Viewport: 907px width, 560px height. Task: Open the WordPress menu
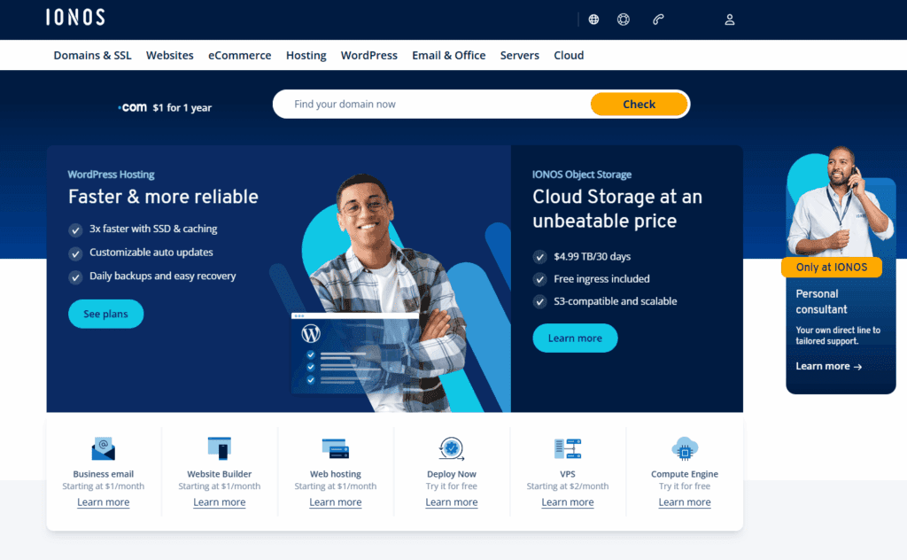tap(369, 56)
